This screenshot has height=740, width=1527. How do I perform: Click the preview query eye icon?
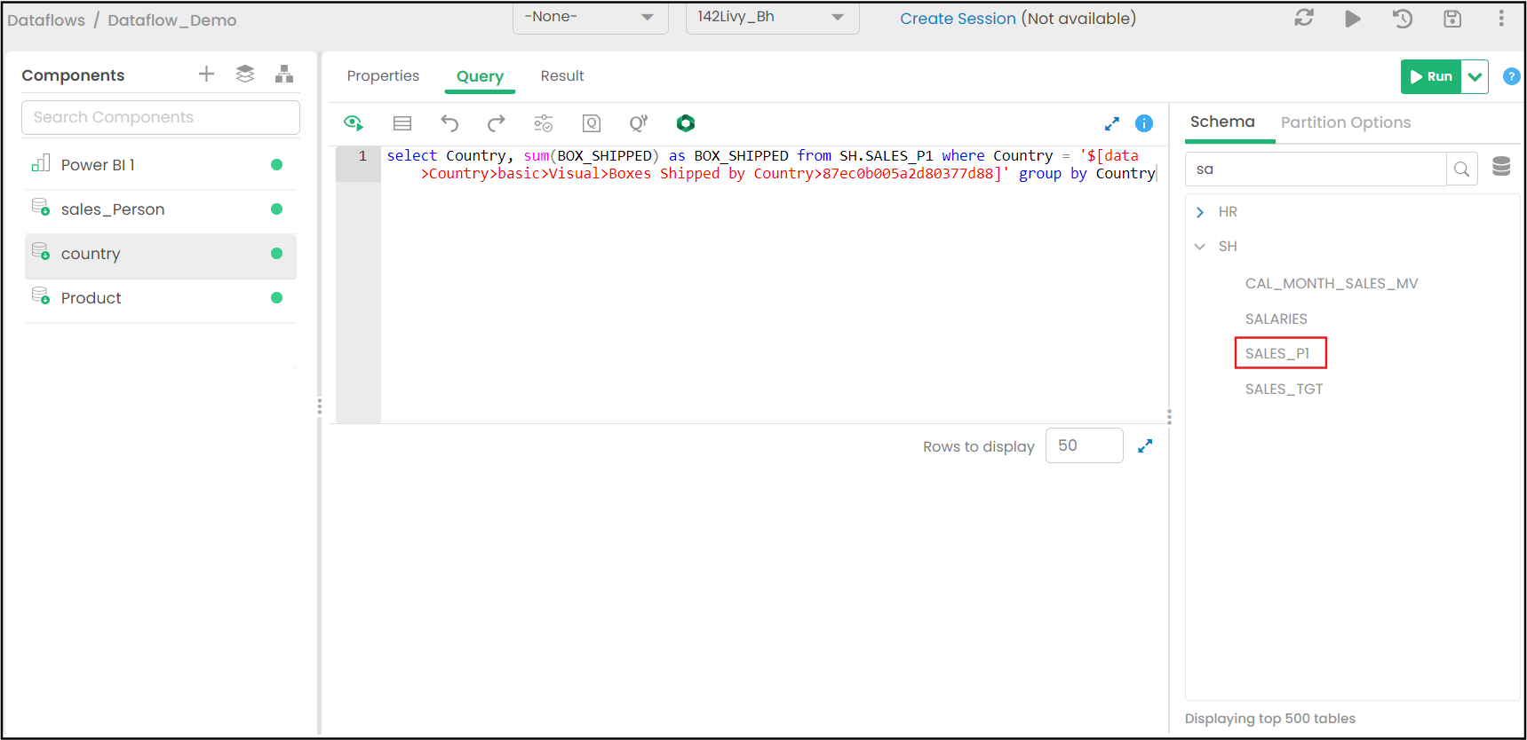click(354, 123)
